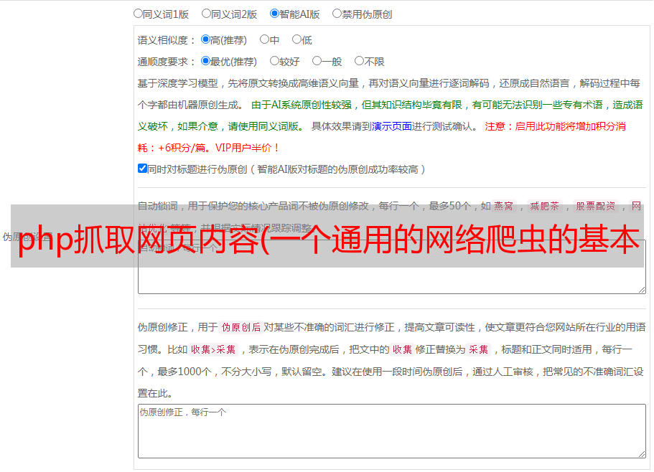Click the 自动锁词 textarea
The height and width of the screenshot is (472, 654).
(392, 267)
